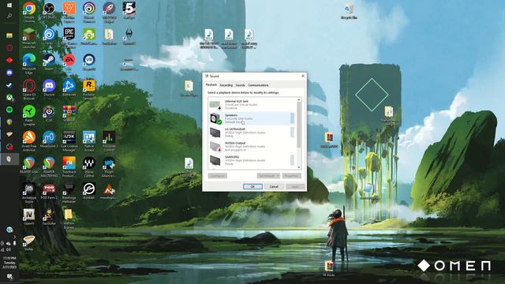The image size is (505, 284).
Task: Open Spotify from the taskbar
Action: (9, 110)
